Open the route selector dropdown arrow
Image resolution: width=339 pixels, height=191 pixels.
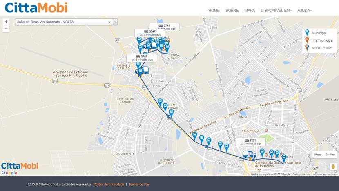tap(115, 22)
